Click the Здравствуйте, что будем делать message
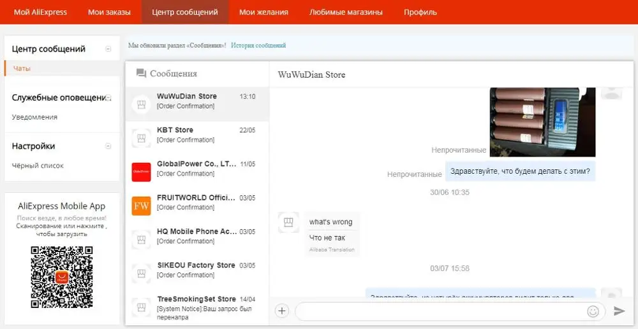Image resolution: width=638 pixels, height=329 pixels. (521, 171)
